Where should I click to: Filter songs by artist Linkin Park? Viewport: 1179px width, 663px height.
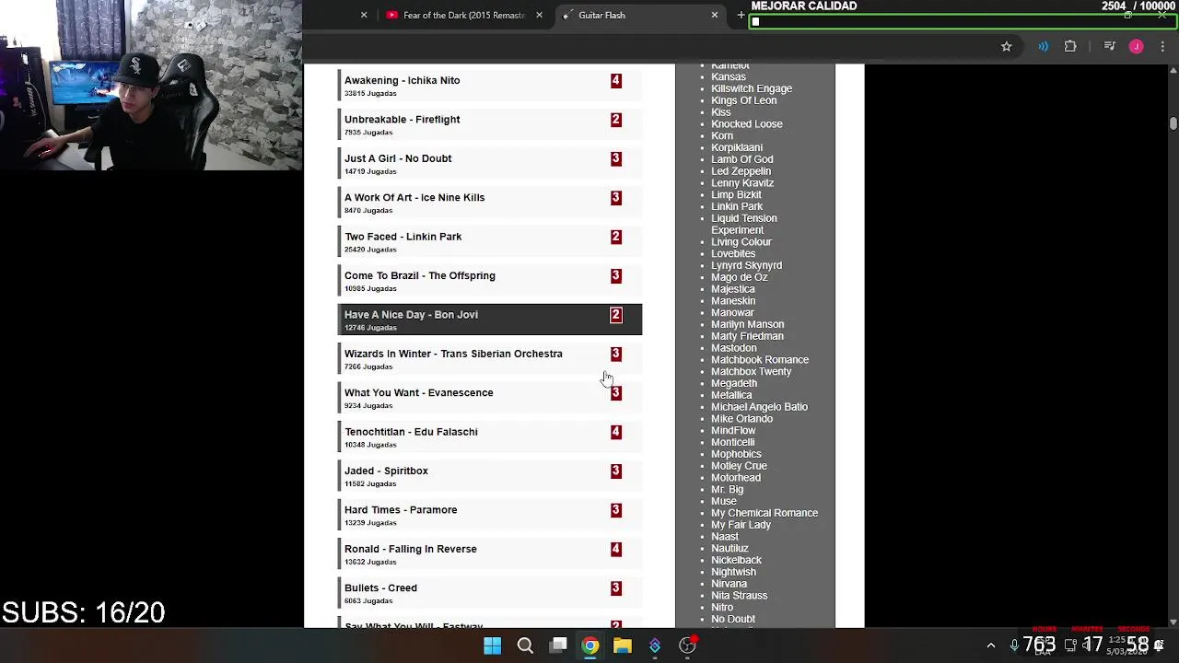tap(737, 206)
